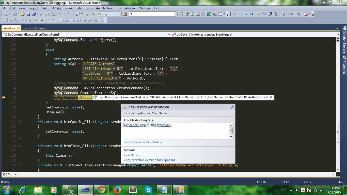
Task: Click the troubleshooting tips scrollbar
Action: [231, 131]
